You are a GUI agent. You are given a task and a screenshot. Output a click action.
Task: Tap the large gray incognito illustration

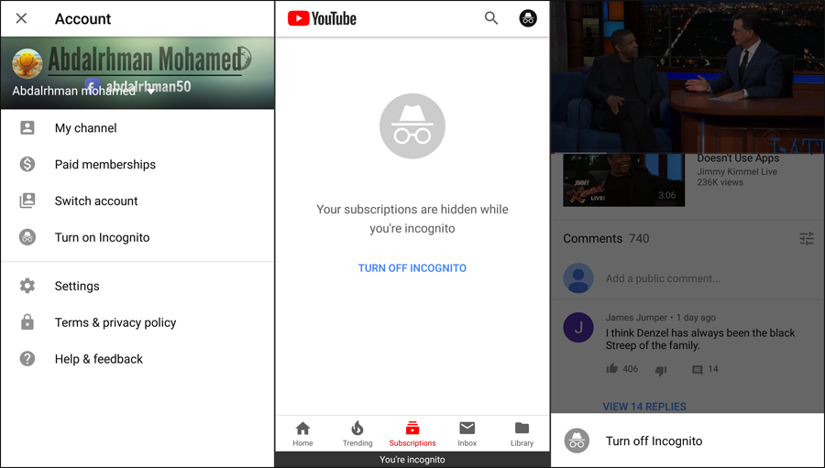(x=412, y=126)
